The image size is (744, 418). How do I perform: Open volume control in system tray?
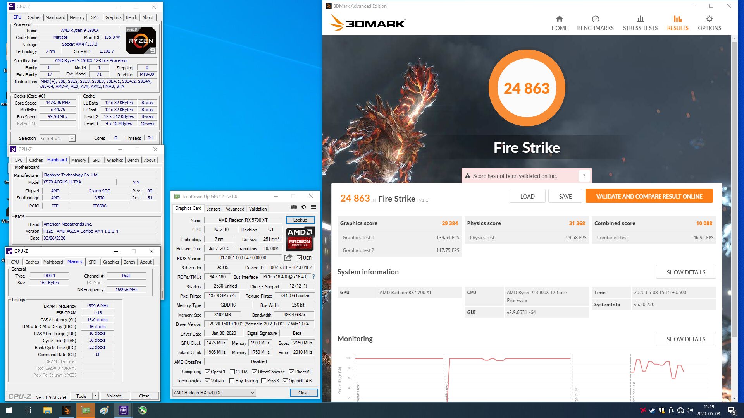pyautogui.click(x=689, y=410)
